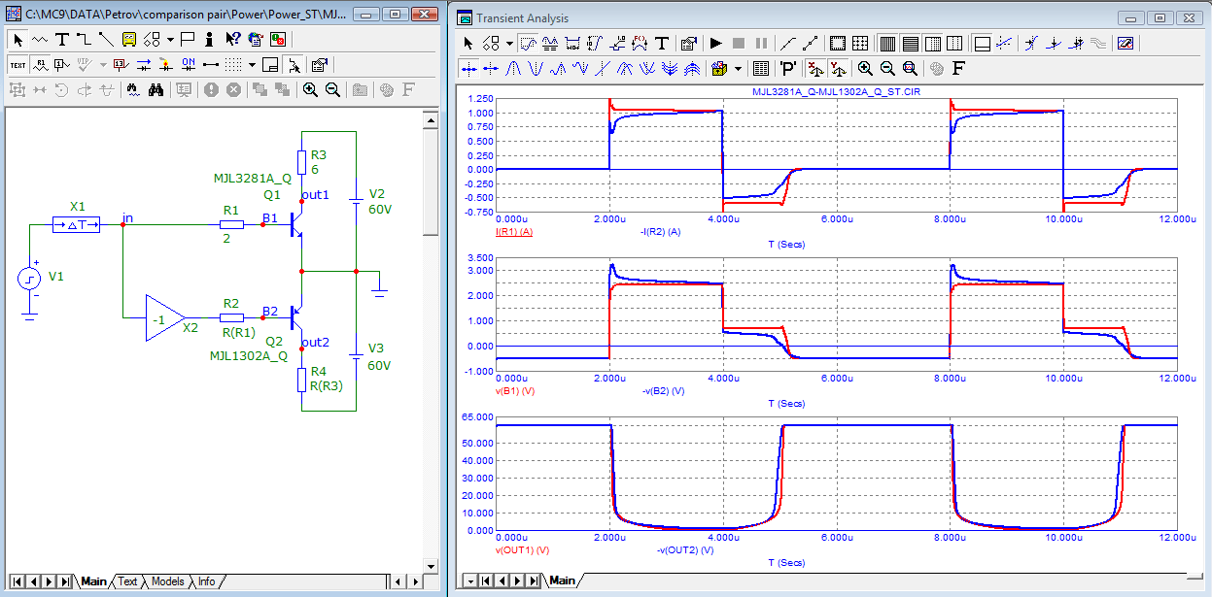Select the Text T tool in Transient Analysis toolbar

(661, 43)
